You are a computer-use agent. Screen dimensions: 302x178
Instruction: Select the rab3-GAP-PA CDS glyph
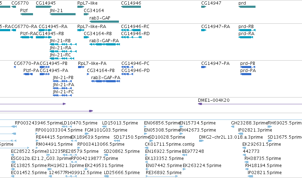click(105, 81)
